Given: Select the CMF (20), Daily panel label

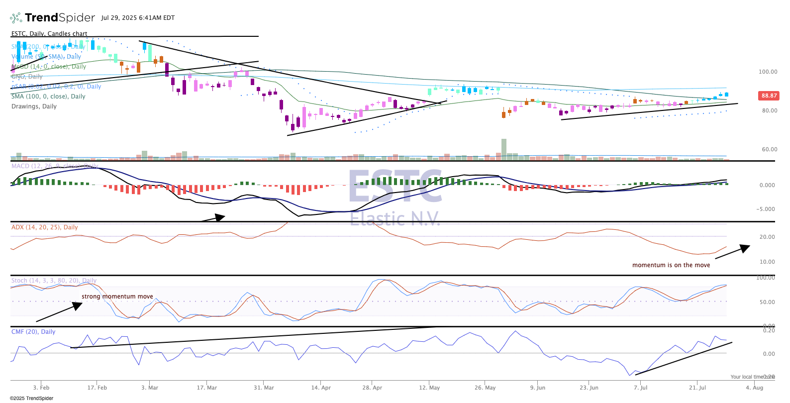Looking at the screenshot, I should pos(33,332).
